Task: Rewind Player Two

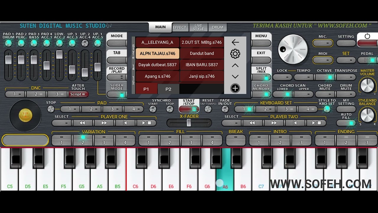Action: [x=252, y=123]
